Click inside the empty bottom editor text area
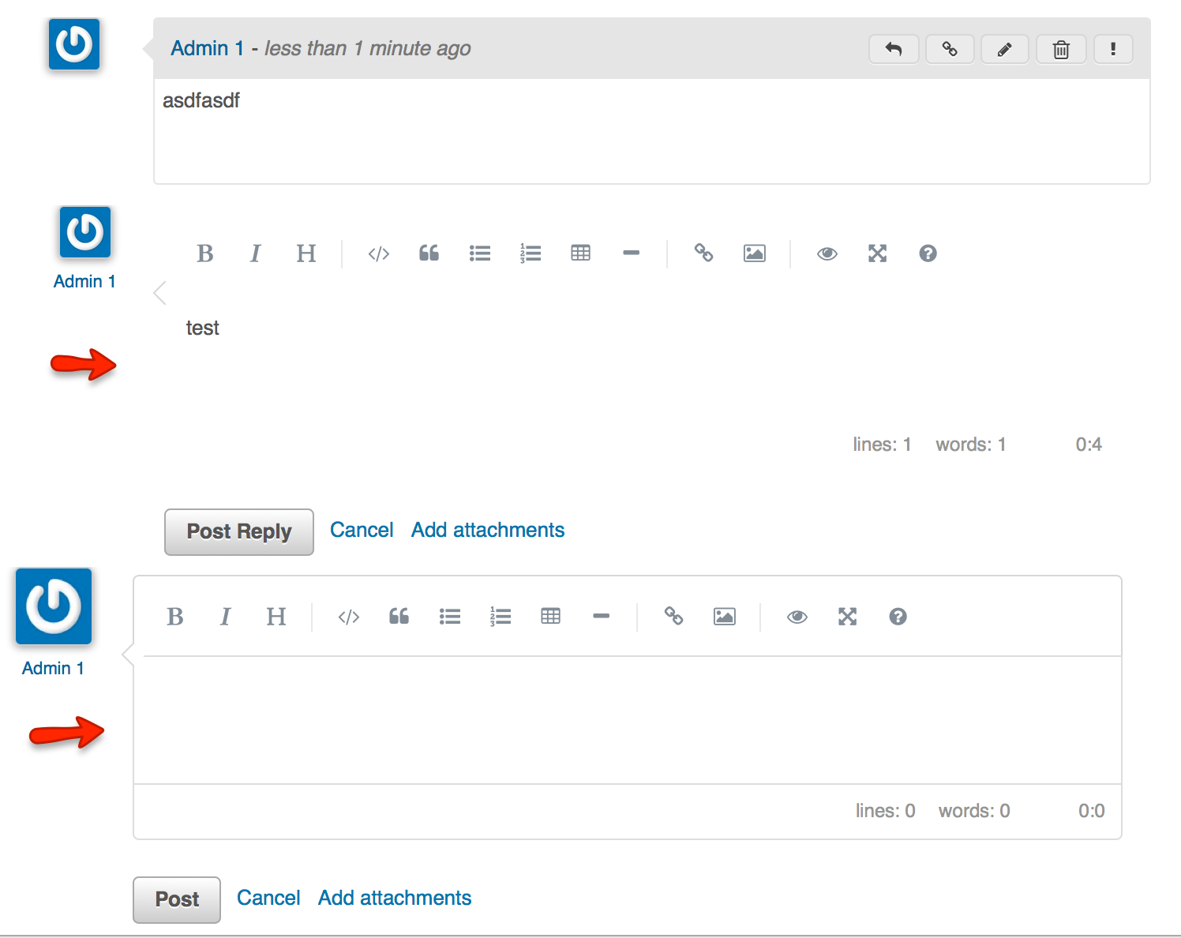The image size is (1181, 938). (627, 719)
